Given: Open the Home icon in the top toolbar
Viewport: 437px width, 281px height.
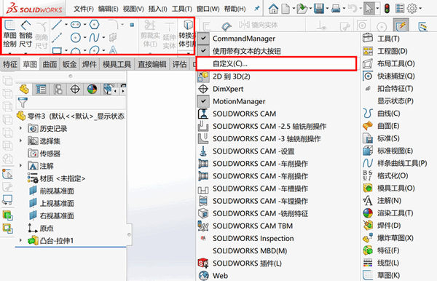Looking at the screenshot, I should coord(273,9).
